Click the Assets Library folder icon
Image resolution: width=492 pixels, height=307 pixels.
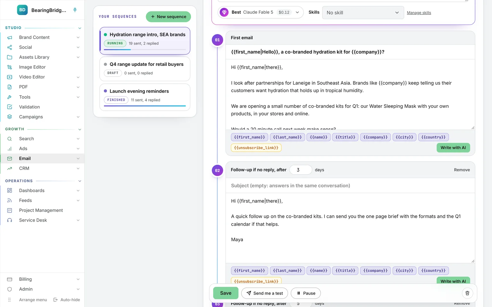coord(10,57)
